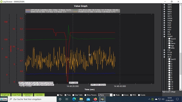Check Safety under POWR
Image resolution: width=182 pixels, height=102 pixels.
click(x=169, y=48)
